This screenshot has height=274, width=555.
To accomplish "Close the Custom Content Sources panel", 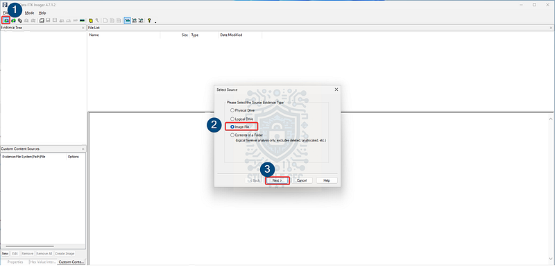I will (x=83, y=149).
